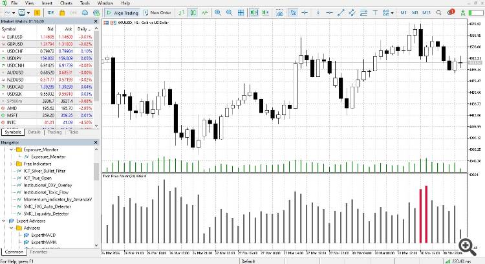Open the tile windows grid icon
The image size is (485, 264).
pyautogui.click(x=241, y=13)
